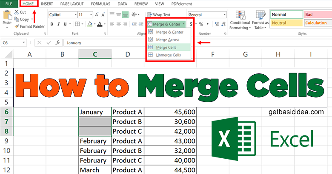Open the Calibri font name dropdown
Image resolution: width=332 pixels, height=174 pixels.
(76, 14)
